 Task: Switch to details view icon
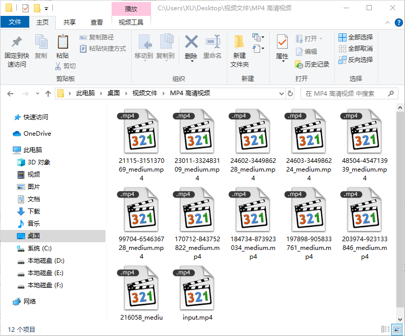pos(386,329)
